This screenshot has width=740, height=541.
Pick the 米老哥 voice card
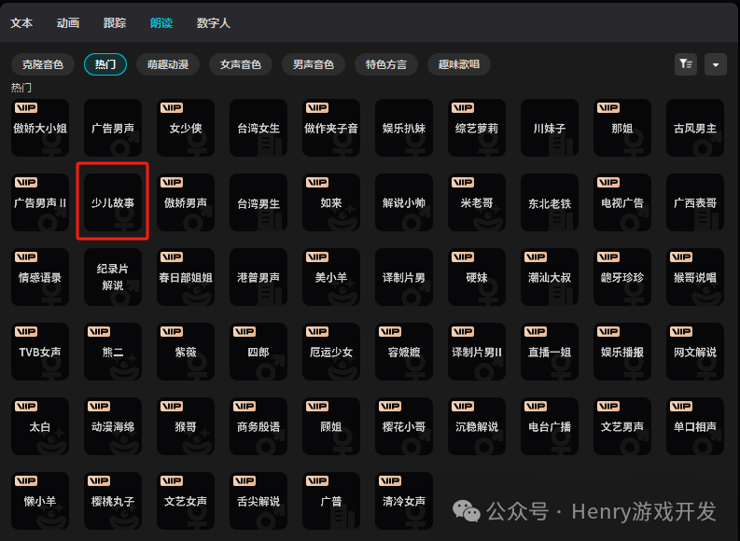[x=477, y=202]
